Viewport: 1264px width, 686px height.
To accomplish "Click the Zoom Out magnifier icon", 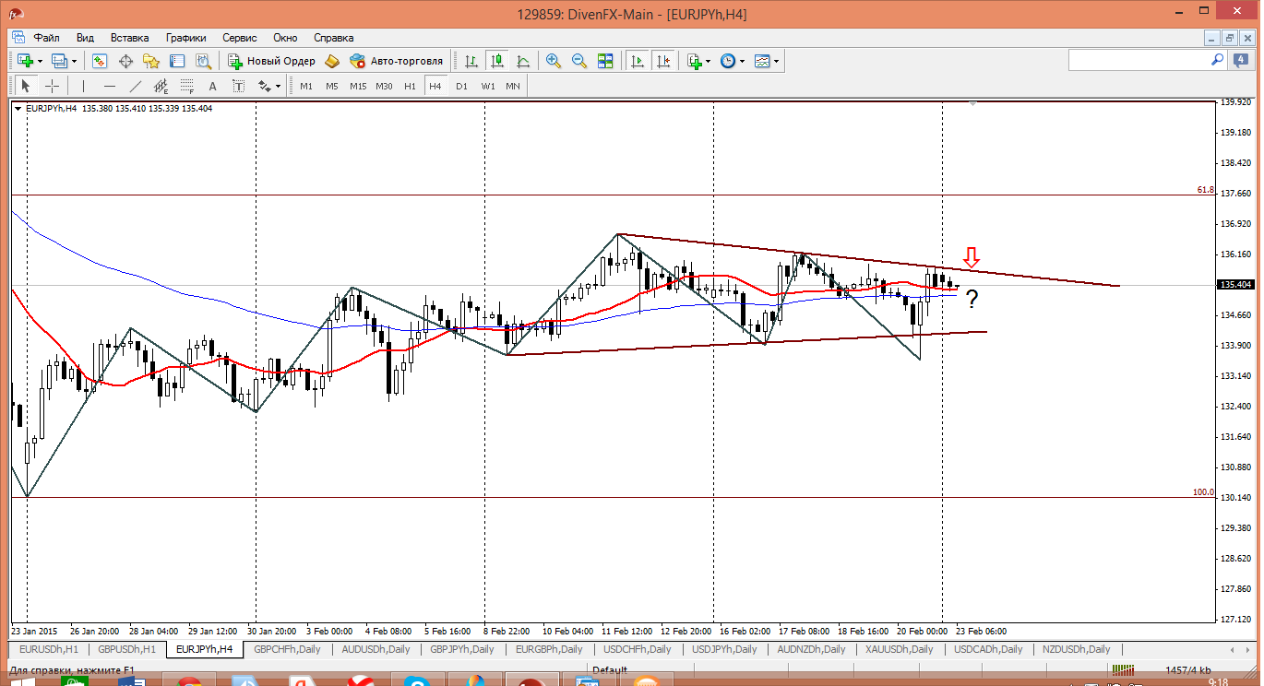I will point(579,61).
